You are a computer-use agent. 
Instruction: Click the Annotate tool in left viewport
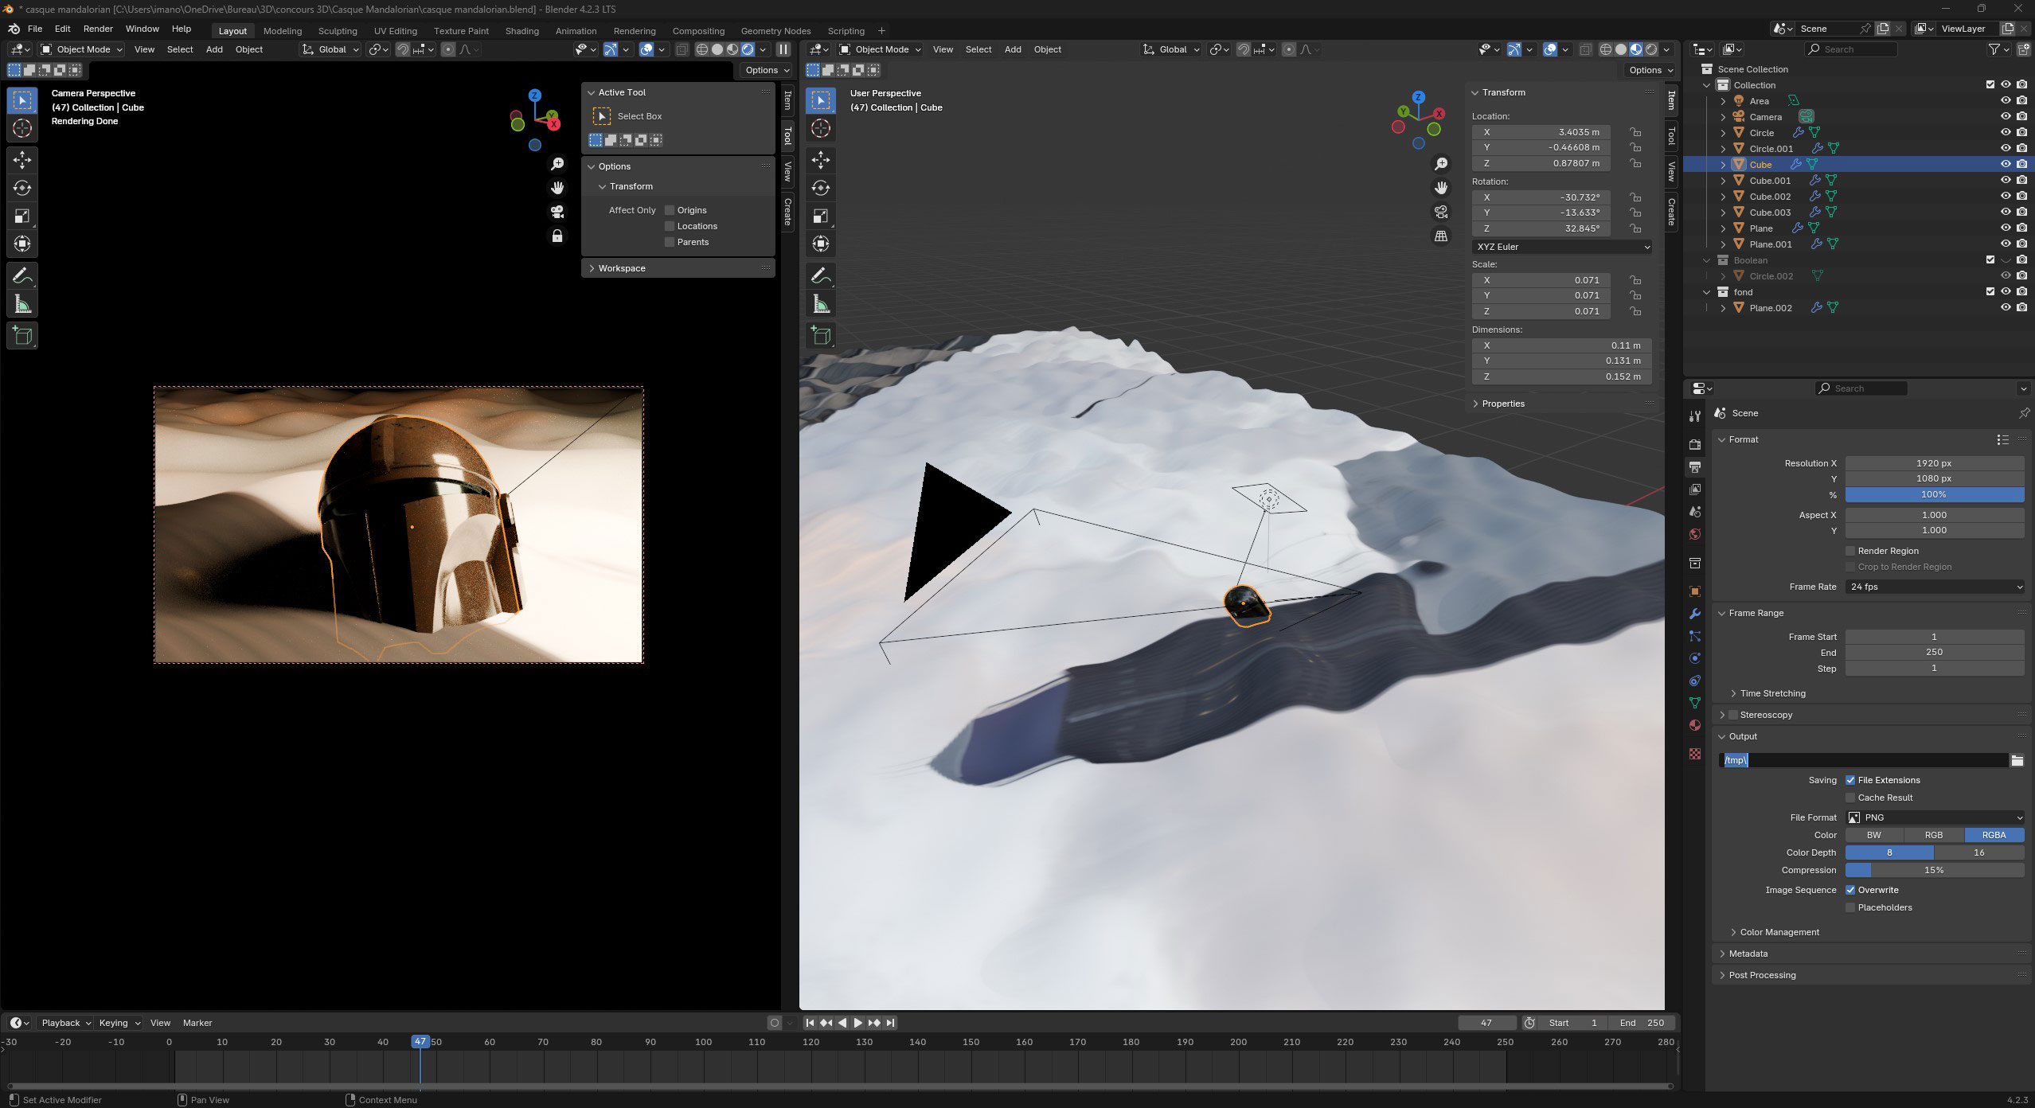pyautogui.click(x=22, y=275)
